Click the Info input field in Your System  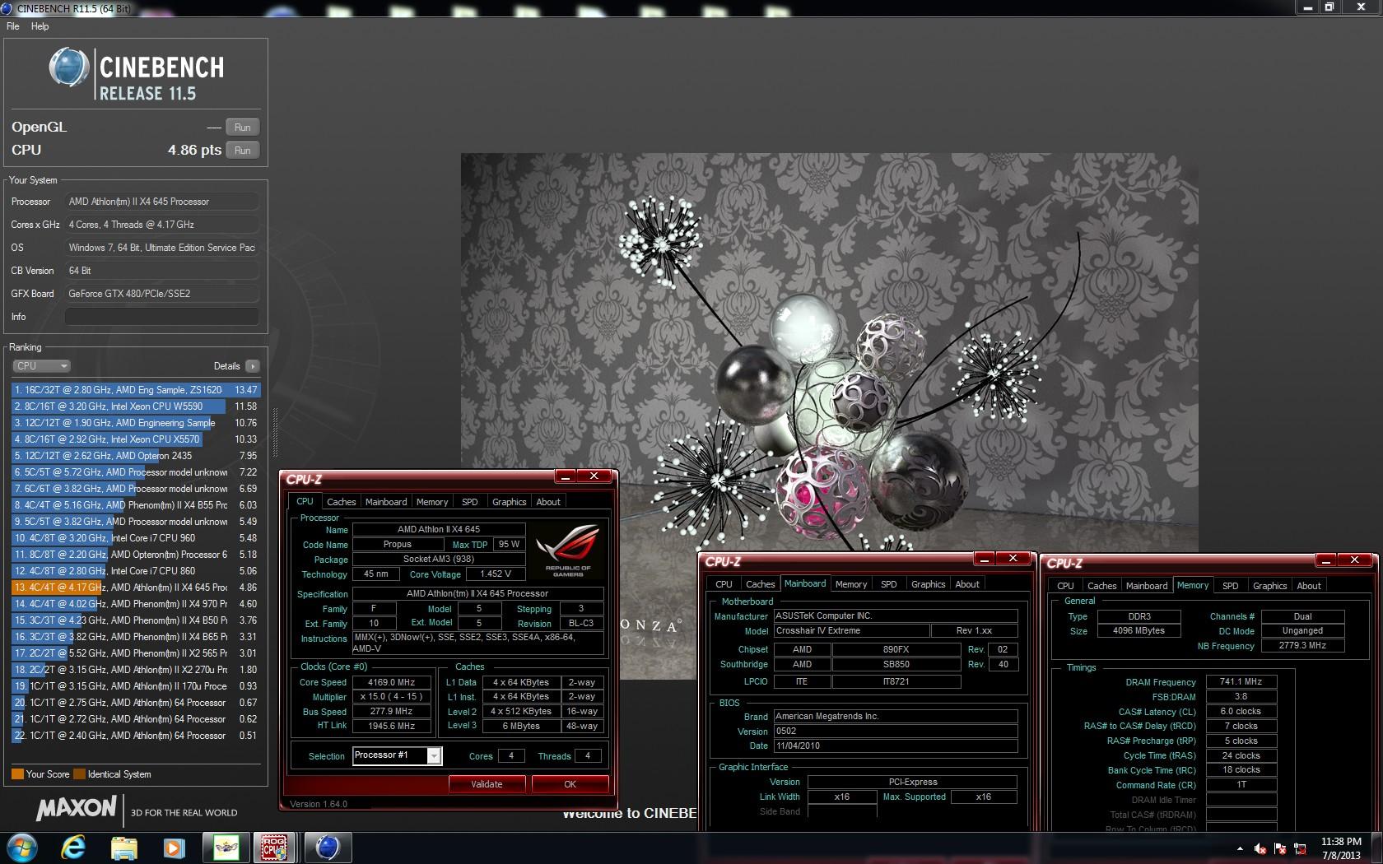pyautogui.click(x=161, y=317)
